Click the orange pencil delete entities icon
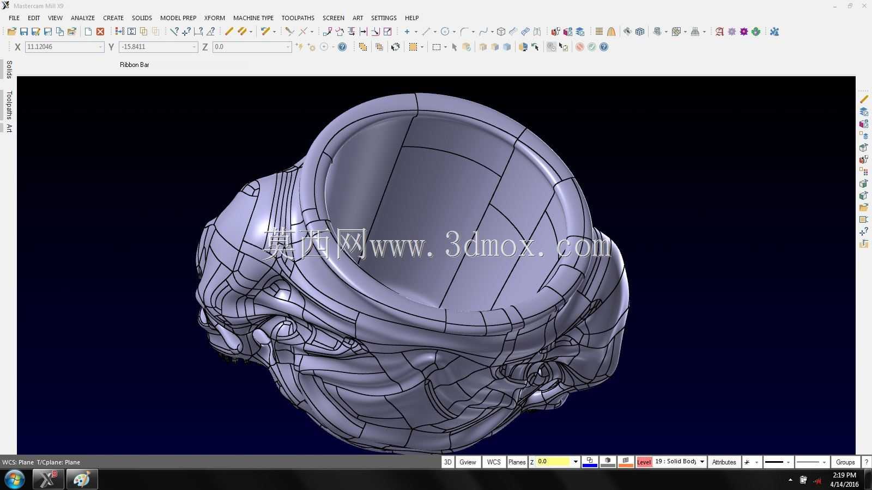This screenshot has width=872, height=490. pyautogui.click(x=229, y=32)
